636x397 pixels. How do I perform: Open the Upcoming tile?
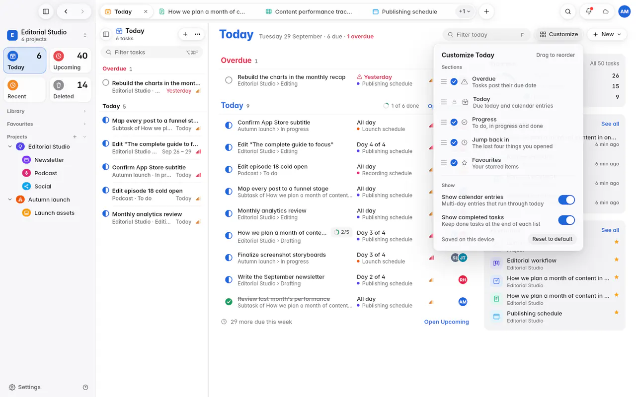click(x=71, y=61)
